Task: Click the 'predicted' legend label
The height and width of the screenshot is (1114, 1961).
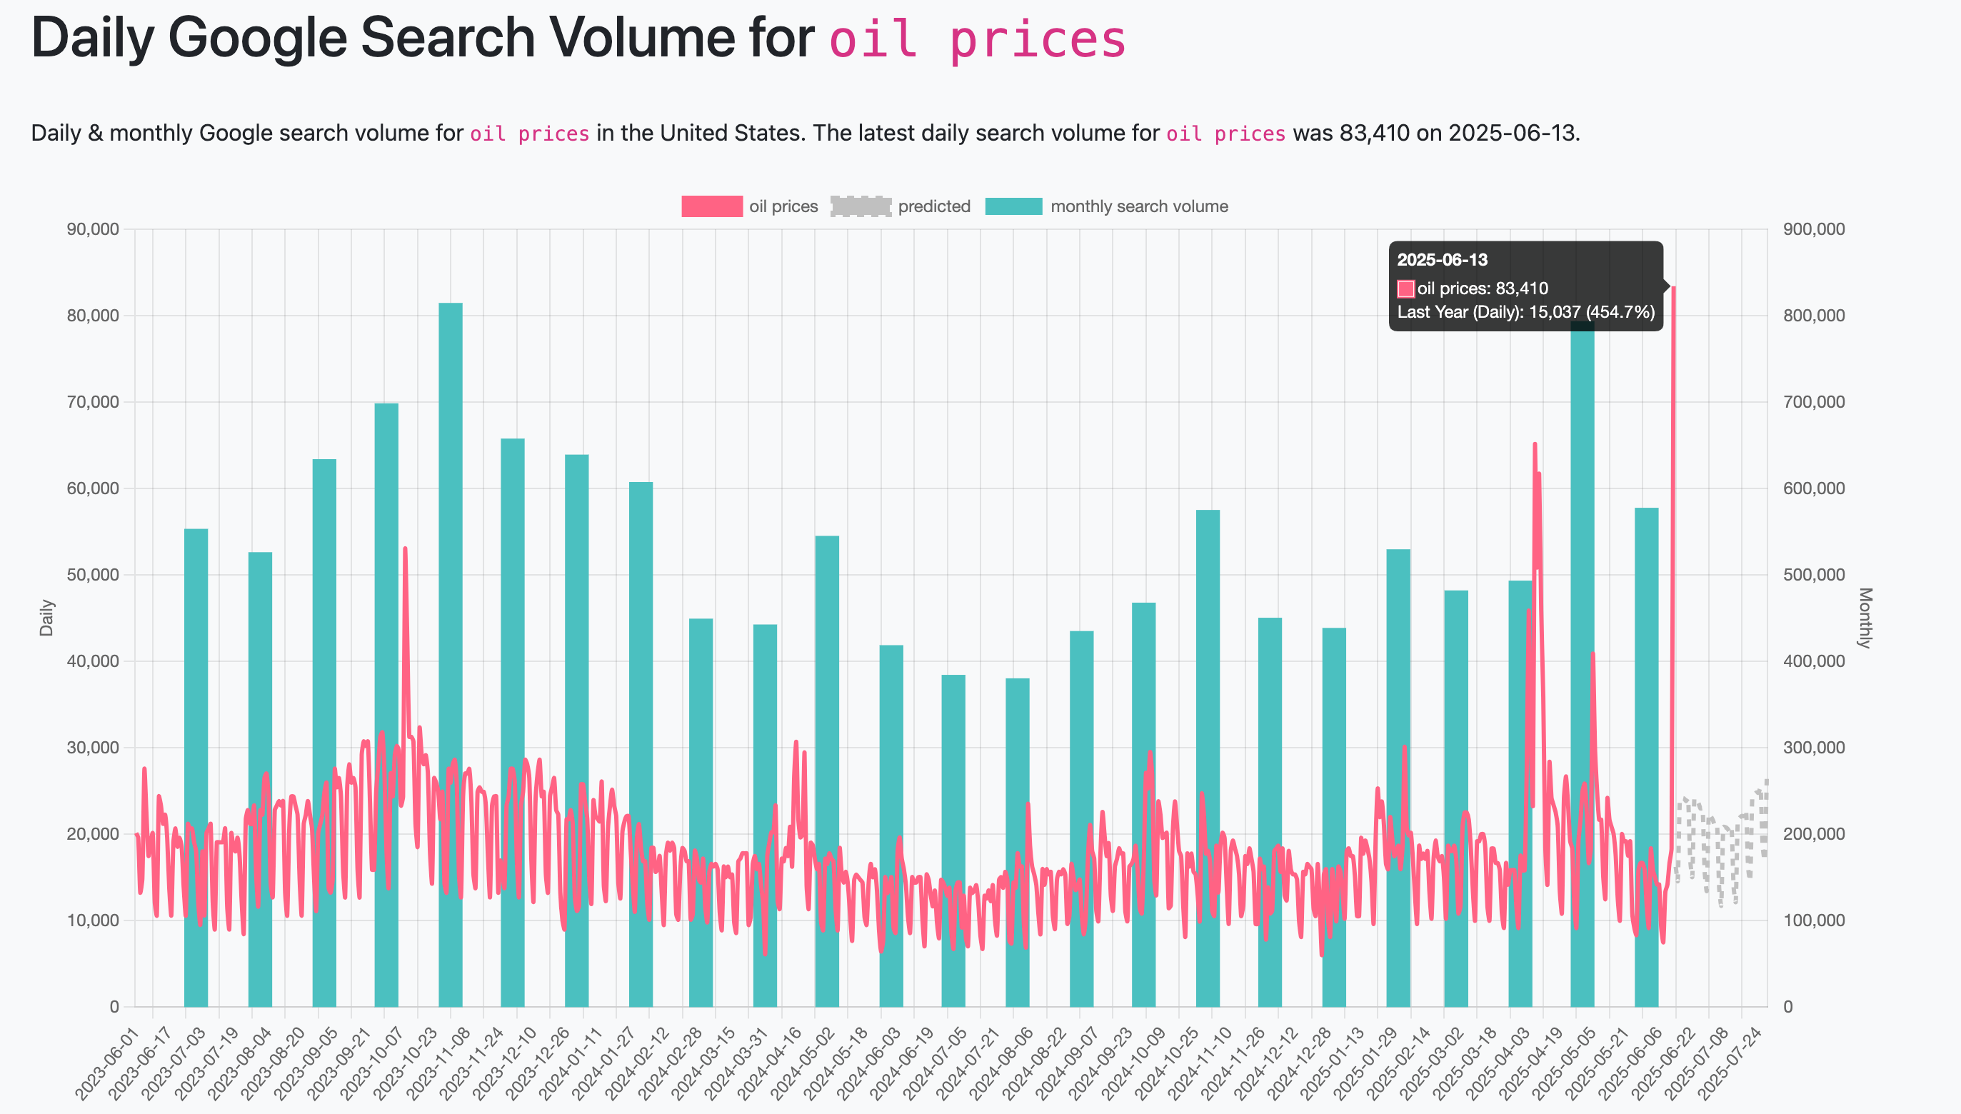Action: click(x=933, y=206)
